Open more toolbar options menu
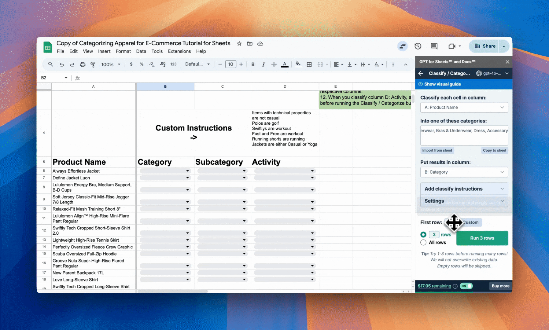This screenshot has width=549, height=330. point(393,64)
